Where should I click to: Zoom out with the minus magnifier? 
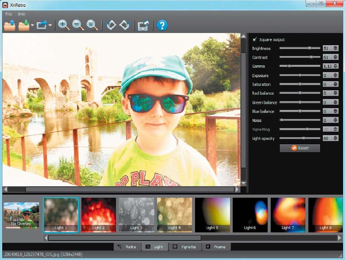[x=78, y=26]
